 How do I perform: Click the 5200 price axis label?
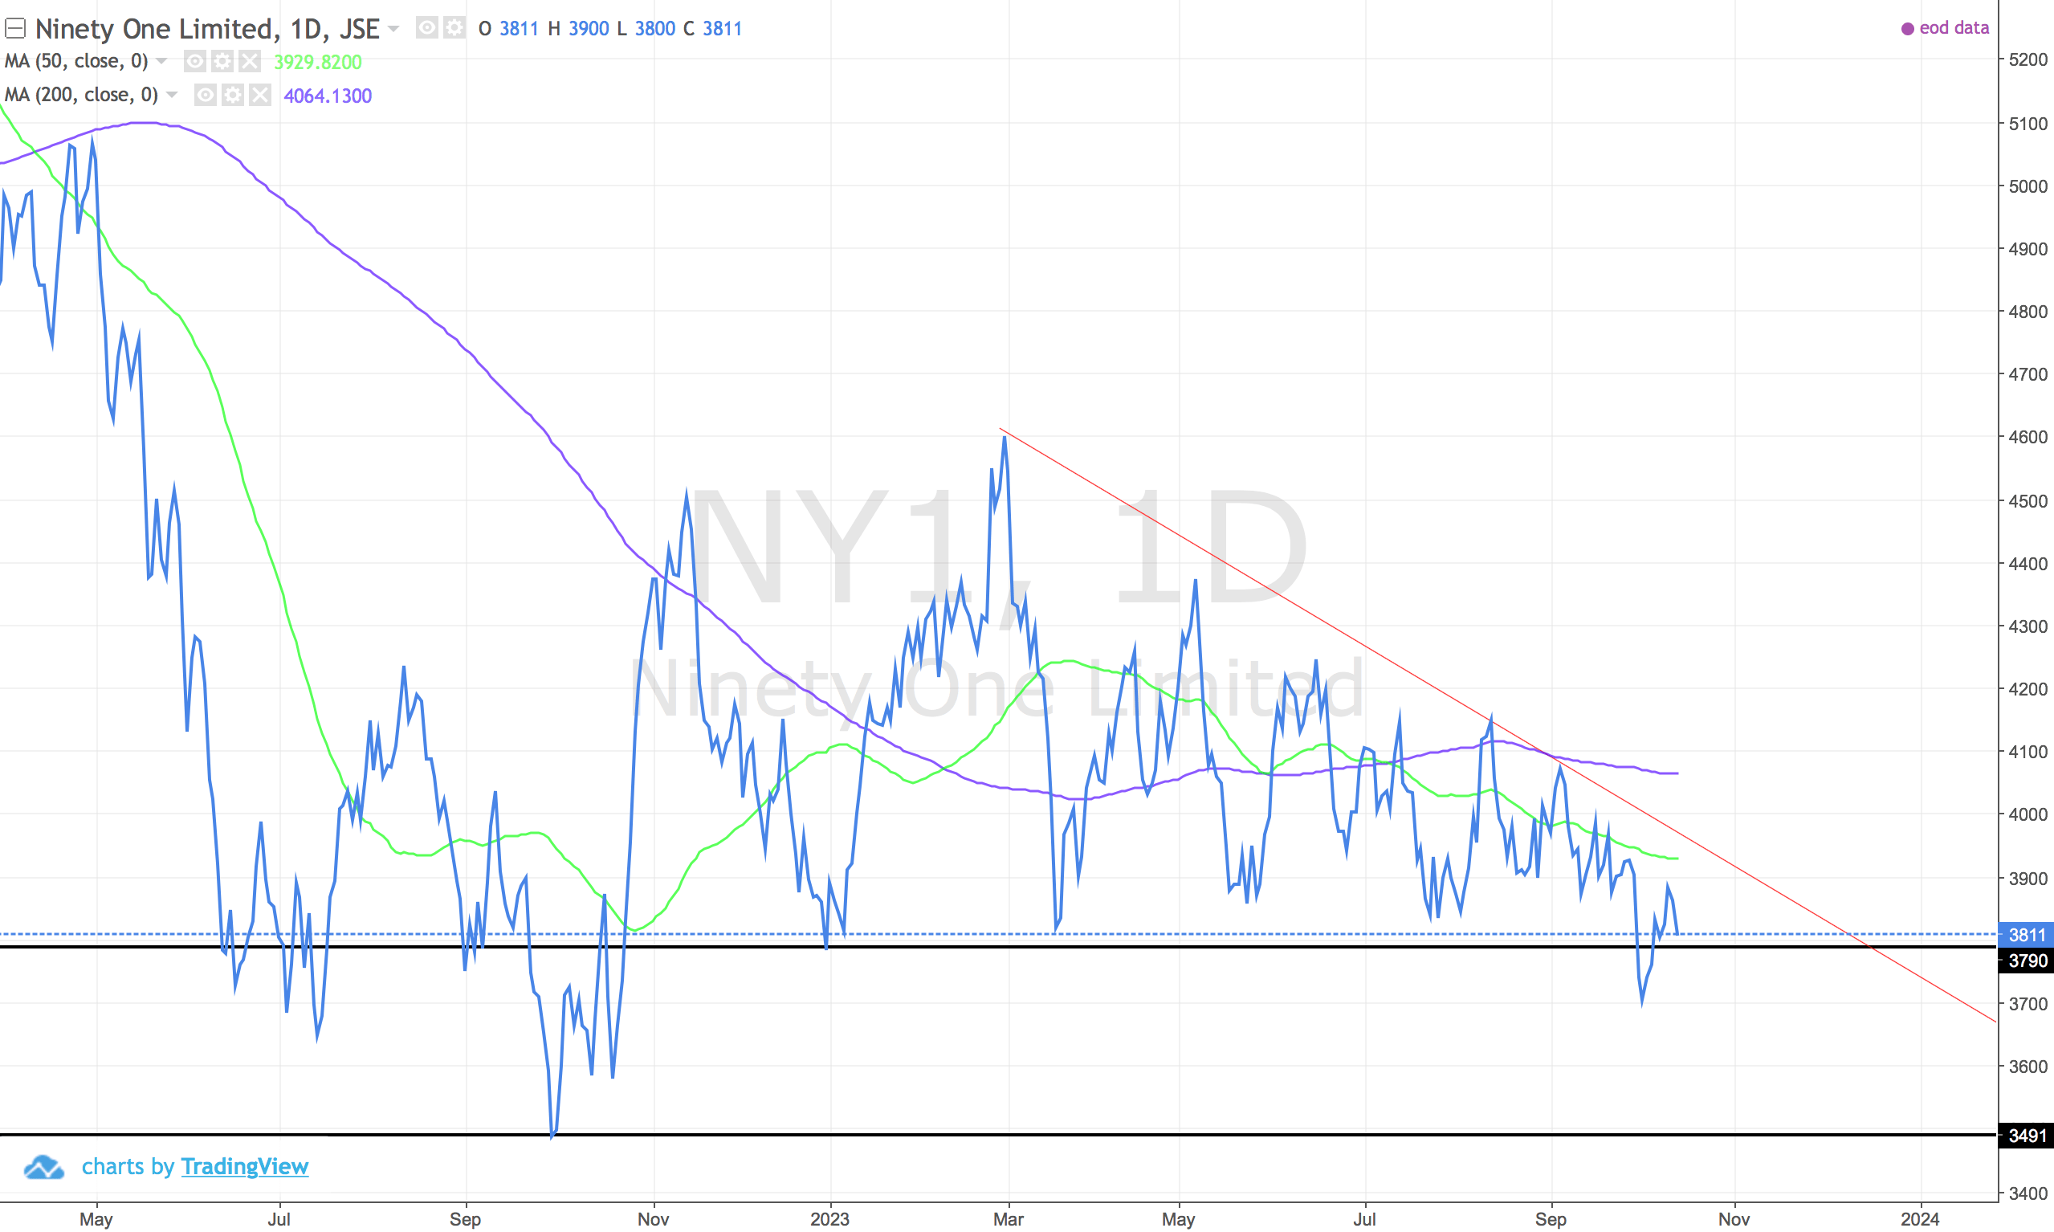click(2028, 59)
